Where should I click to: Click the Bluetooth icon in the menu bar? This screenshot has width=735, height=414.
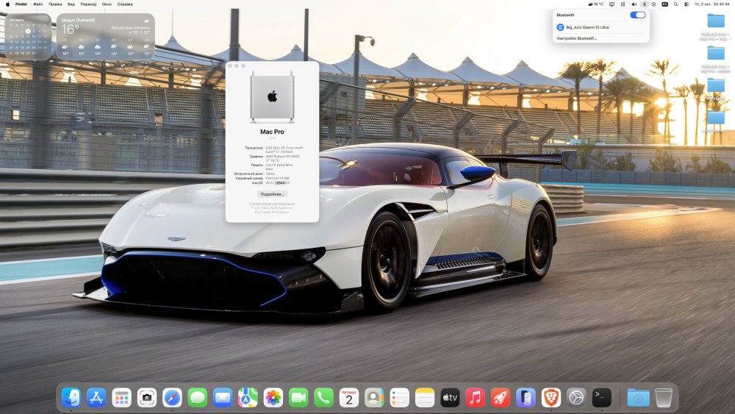(644, 4)
